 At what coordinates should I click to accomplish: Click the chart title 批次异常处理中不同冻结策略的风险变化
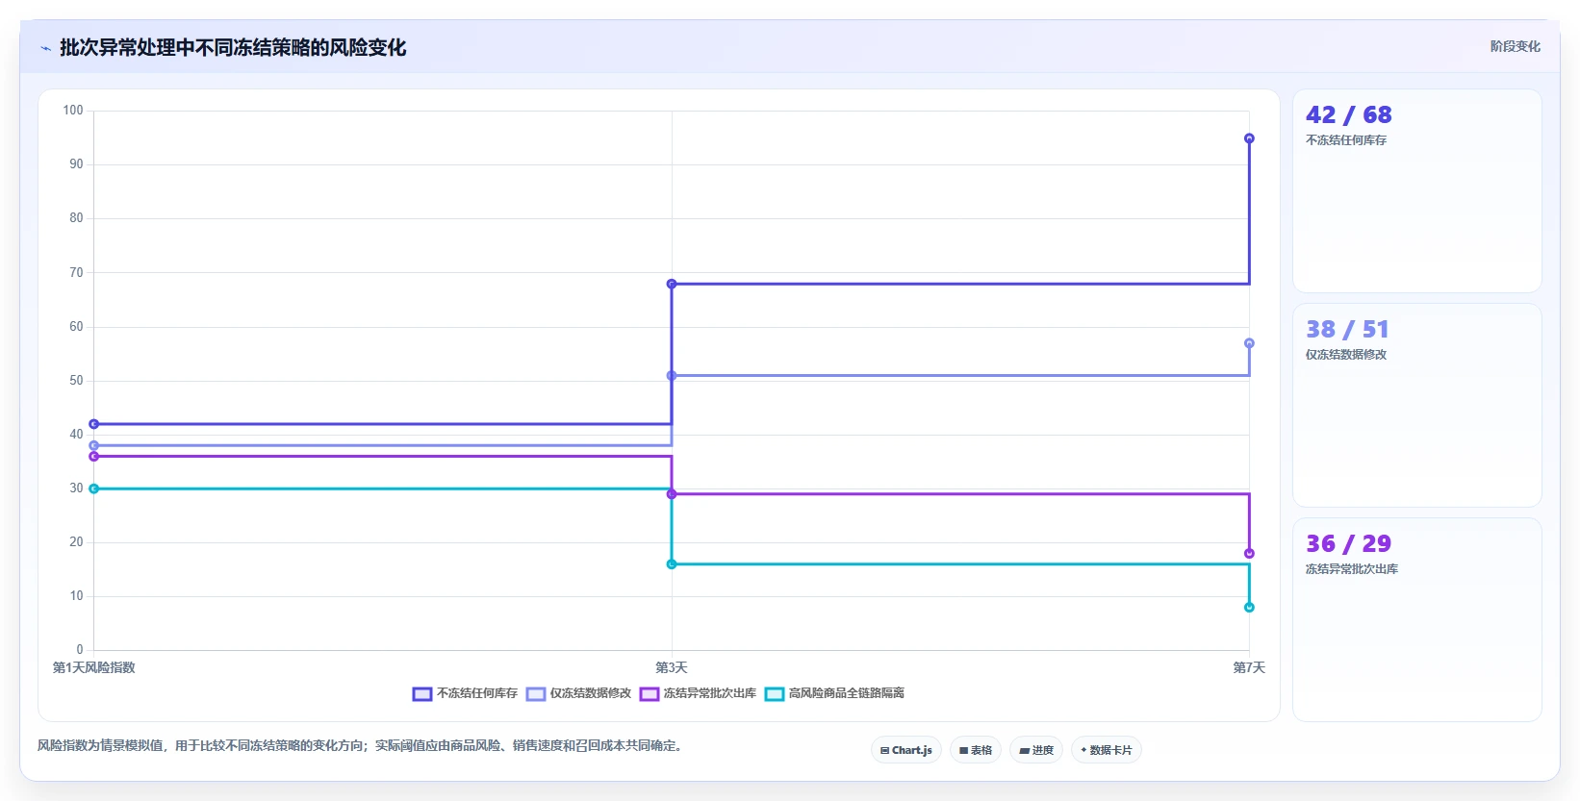[233, 47]
